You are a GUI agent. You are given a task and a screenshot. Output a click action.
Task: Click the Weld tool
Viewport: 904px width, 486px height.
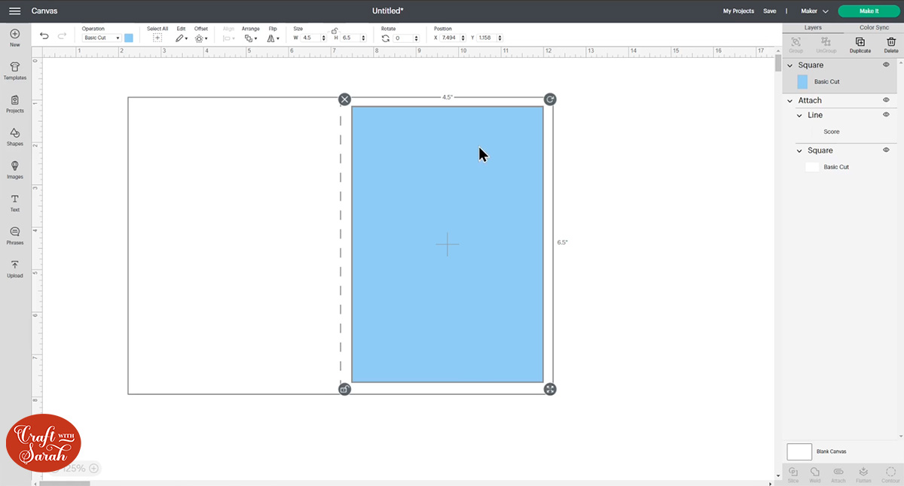(815, 474)
